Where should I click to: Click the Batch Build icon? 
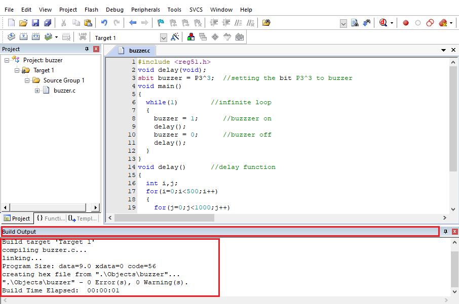[48, 37]
